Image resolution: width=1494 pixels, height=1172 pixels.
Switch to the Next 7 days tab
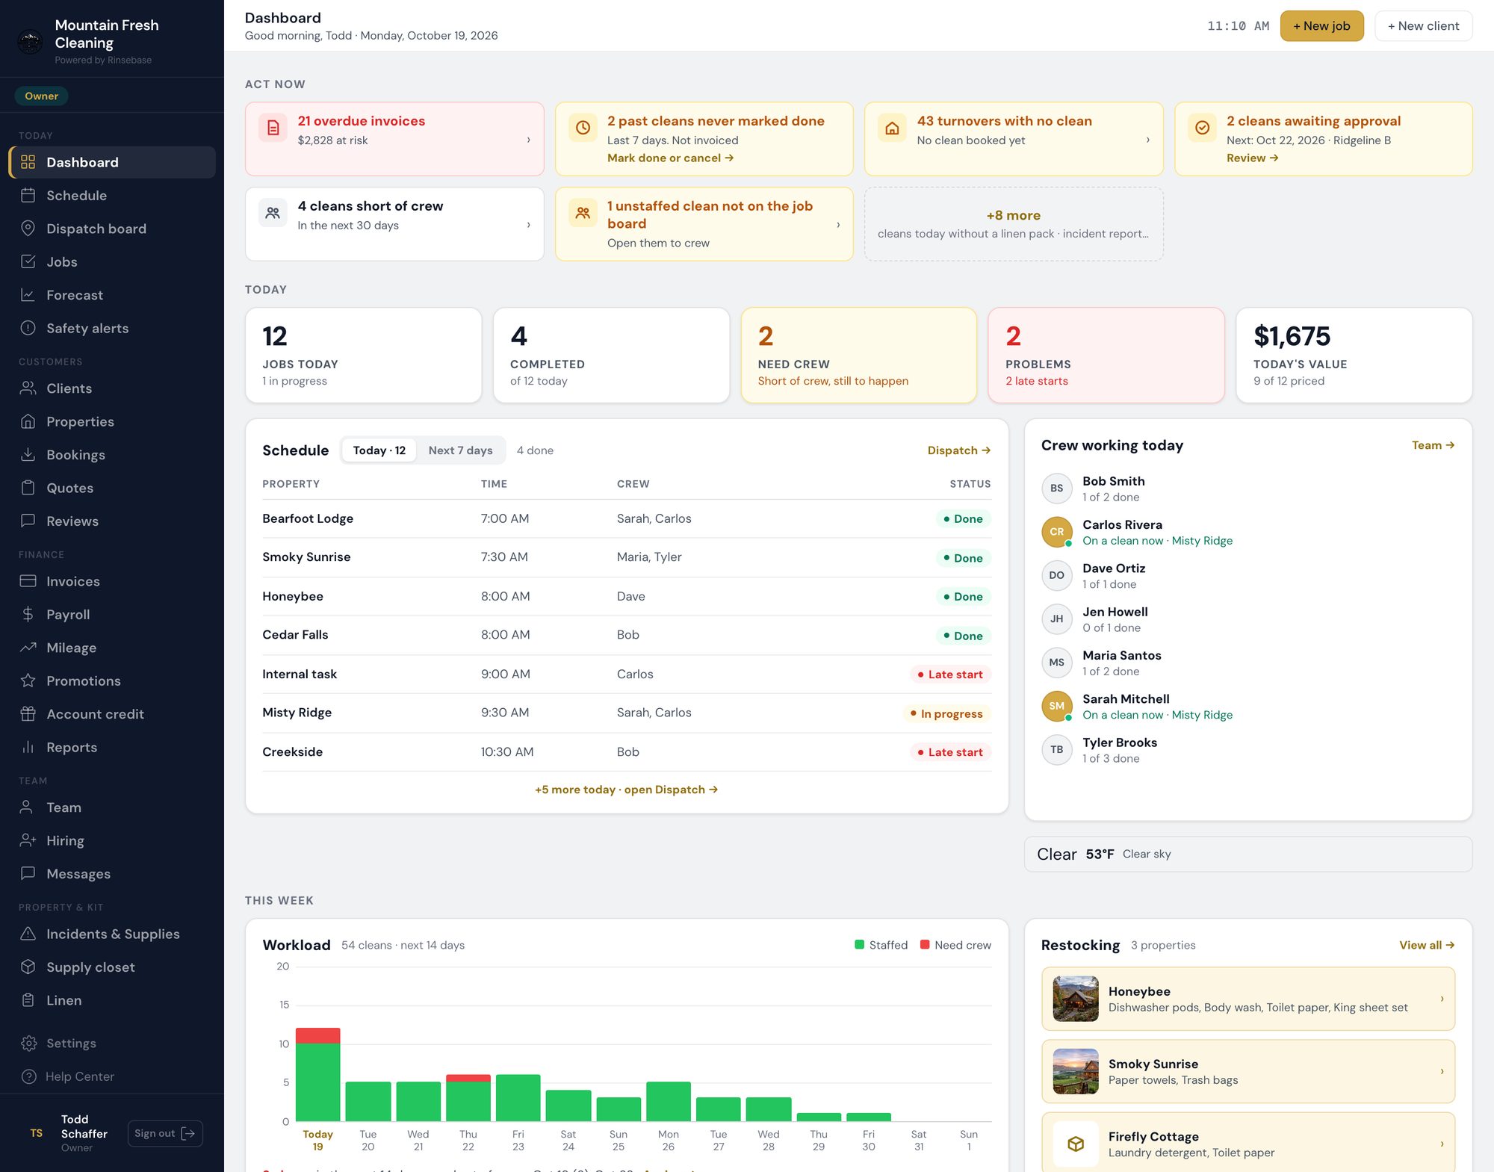pyautogui.click(x=460, y=450)
